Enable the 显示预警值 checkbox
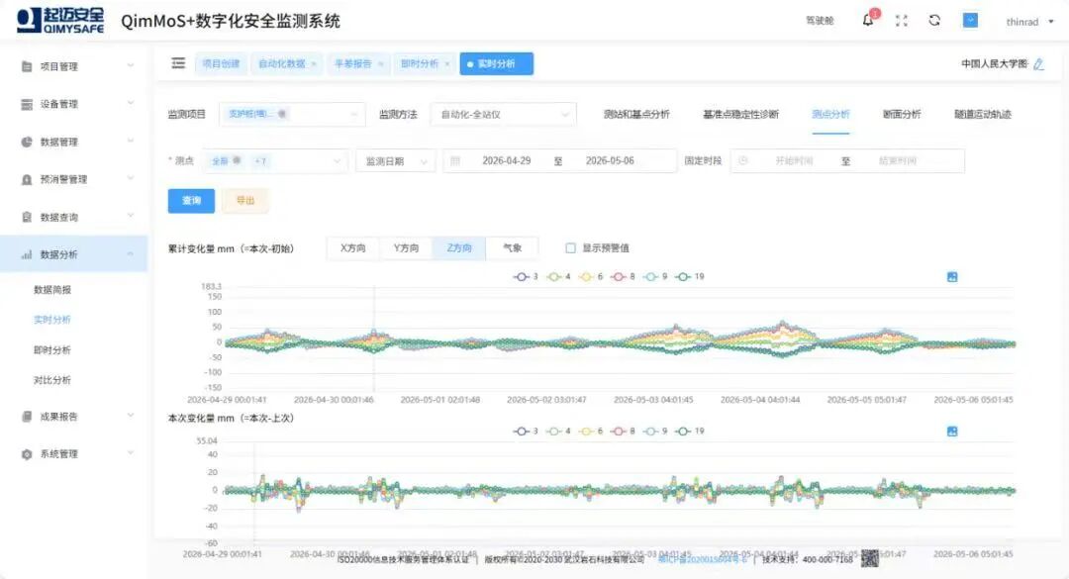 [571, 248]
